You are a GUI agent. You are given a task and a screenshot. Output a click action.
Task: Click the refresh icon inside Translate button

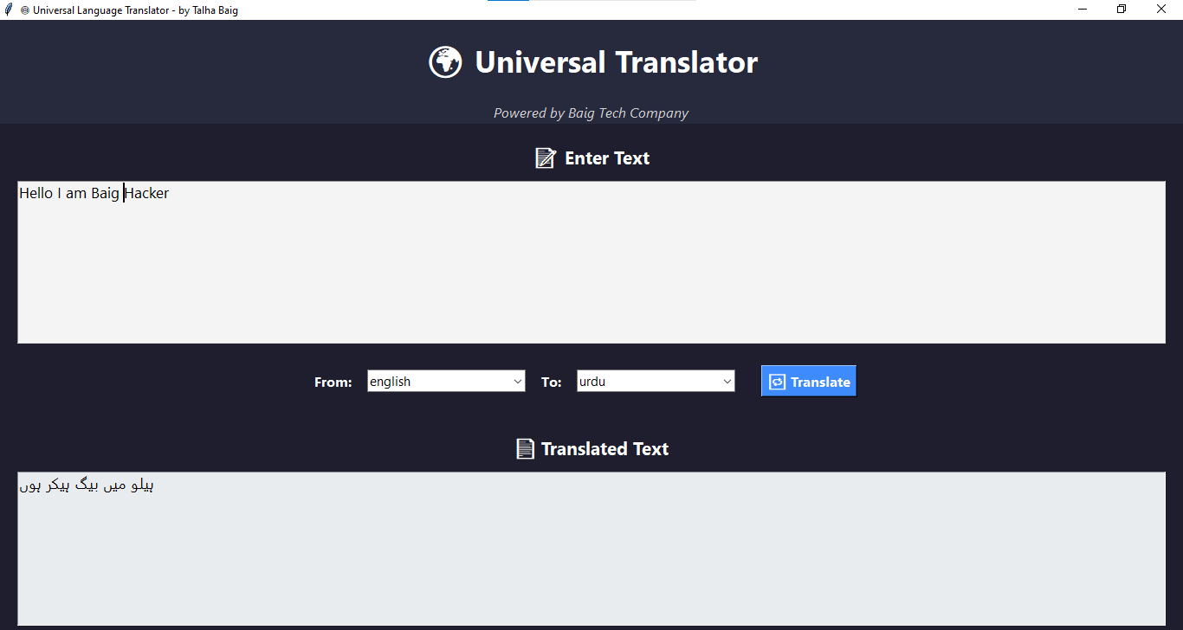777,382
